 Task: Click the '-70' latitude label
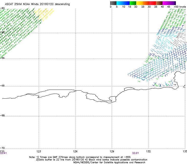[x=2, y=148]
